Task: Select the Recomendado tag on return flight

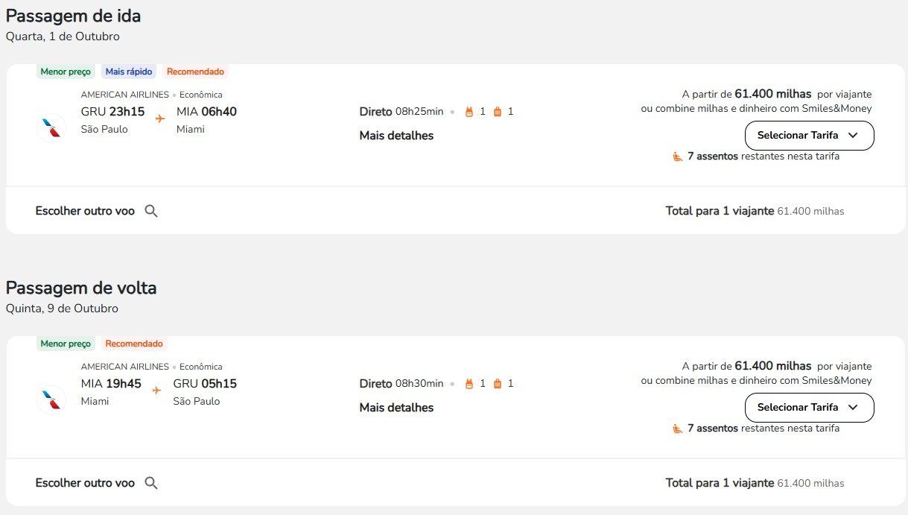Action: click(134, 344)
